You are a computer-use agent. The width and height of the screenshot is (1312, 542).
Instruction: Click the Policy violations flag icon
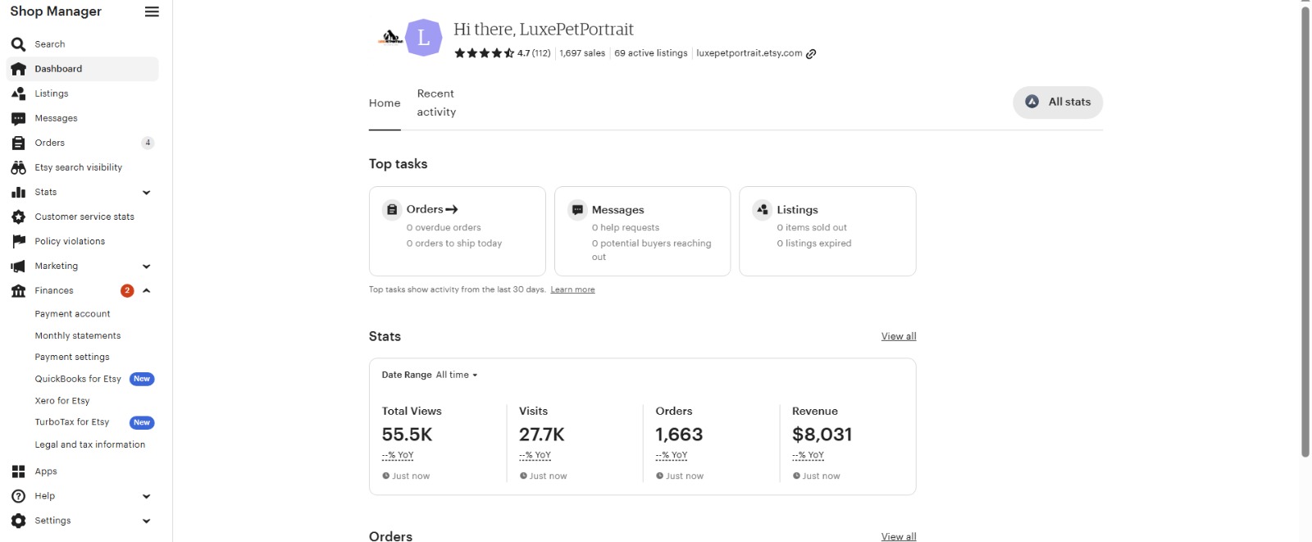(18, 241)
